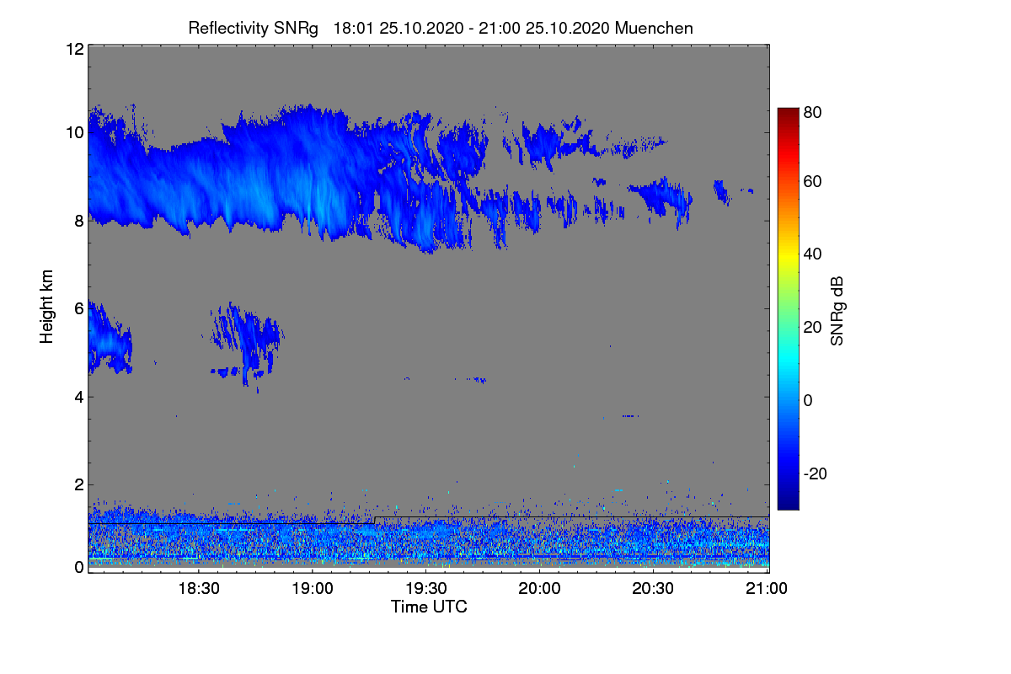Screen dimensions: 1011x674
Task: Click the 19:00 time tick label
Action: [313, 589]
